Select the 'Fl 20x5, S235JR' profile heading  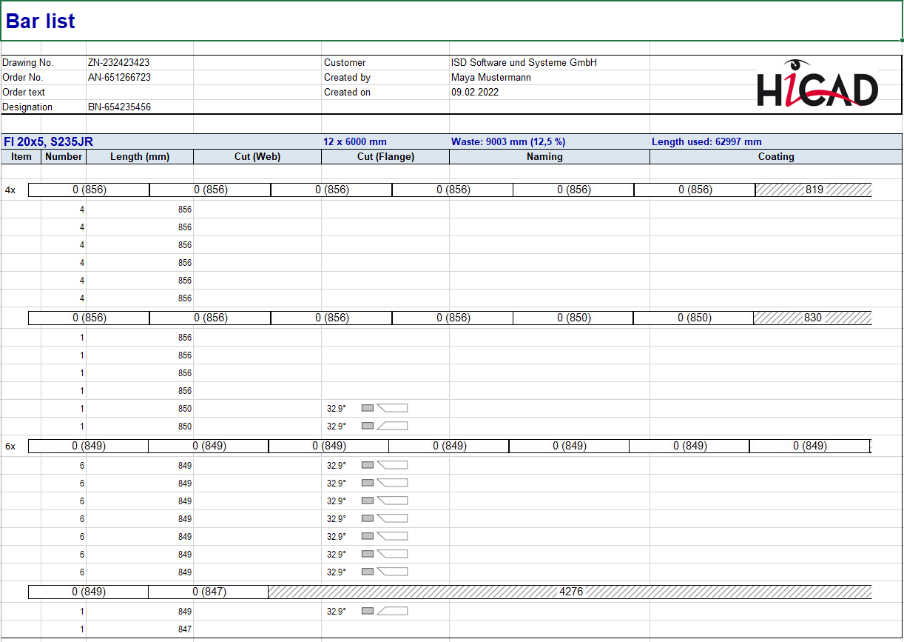click(x=49, y=141)
